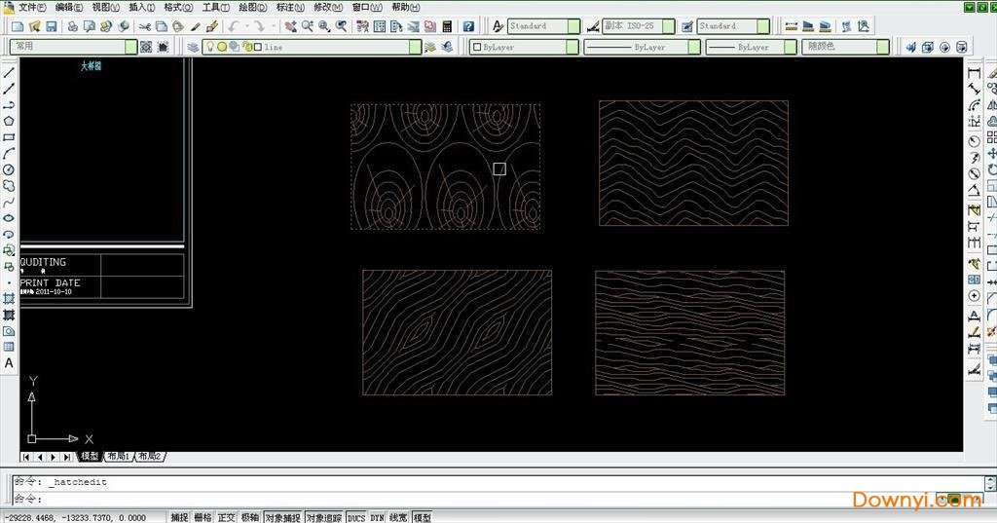Toggle 对象捕捉 (Object Snap) in the status bar

click(282, 518)
